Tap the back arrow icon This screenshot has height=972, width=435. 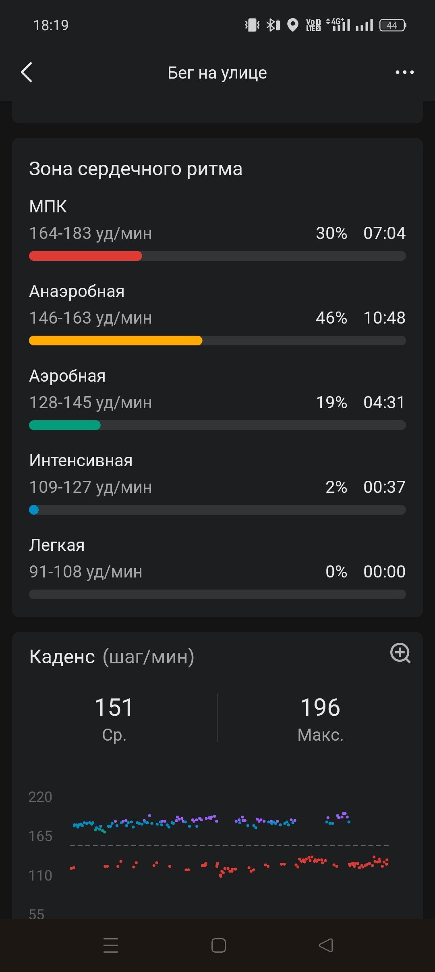click(x=27, y=73)
